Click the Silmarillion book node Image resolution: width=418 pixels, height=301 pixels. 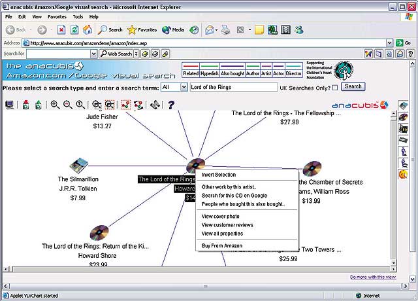tap(78, 165)
